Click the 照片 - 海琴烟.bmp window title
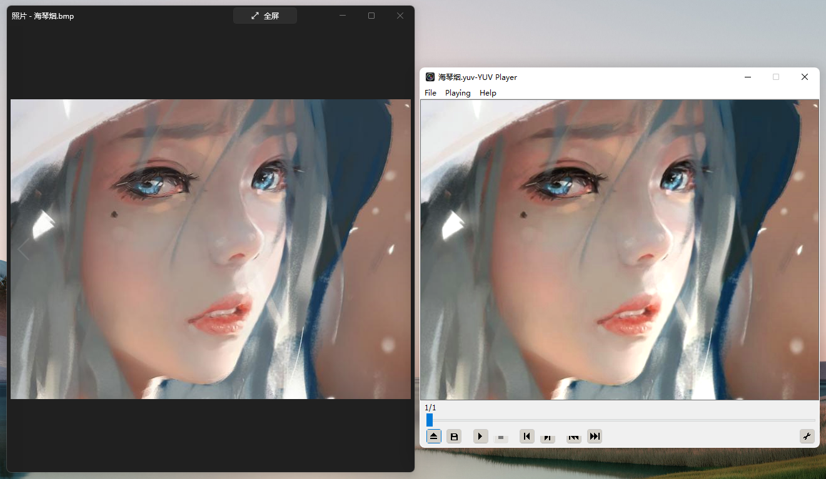Viewport: 826px width, 479px height. [43, 16]
